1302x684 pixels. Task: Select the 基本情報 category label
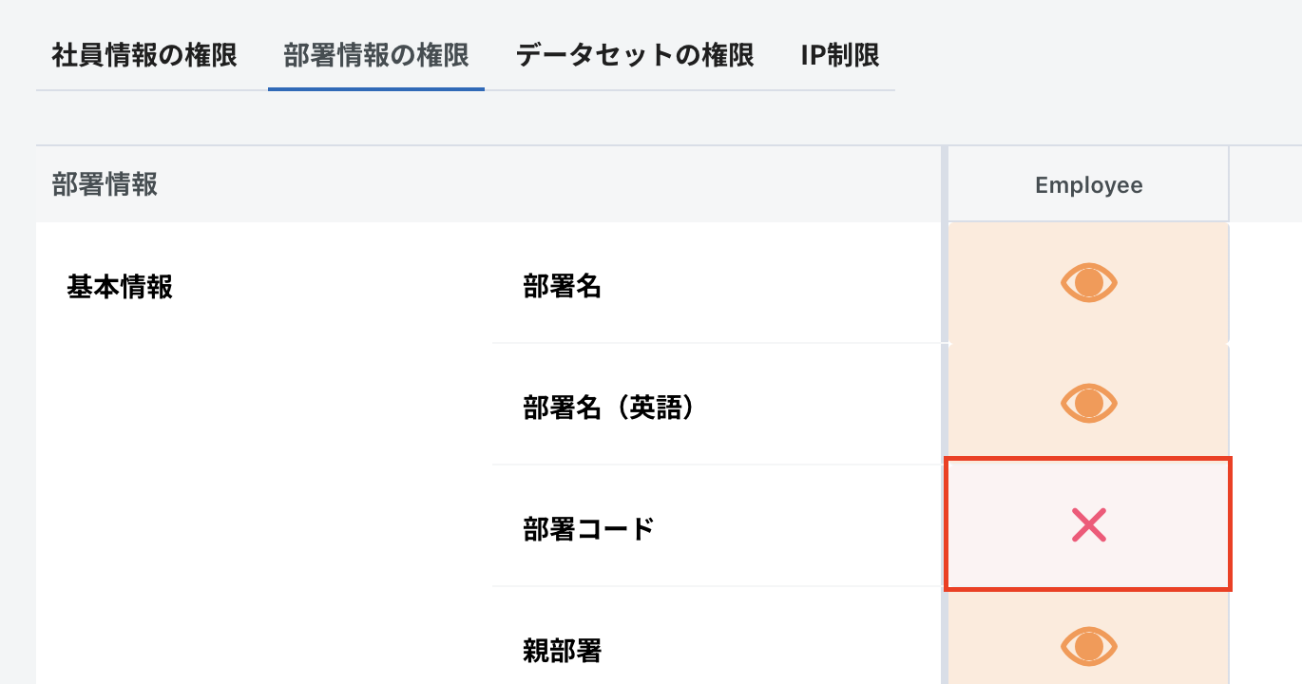120,287
